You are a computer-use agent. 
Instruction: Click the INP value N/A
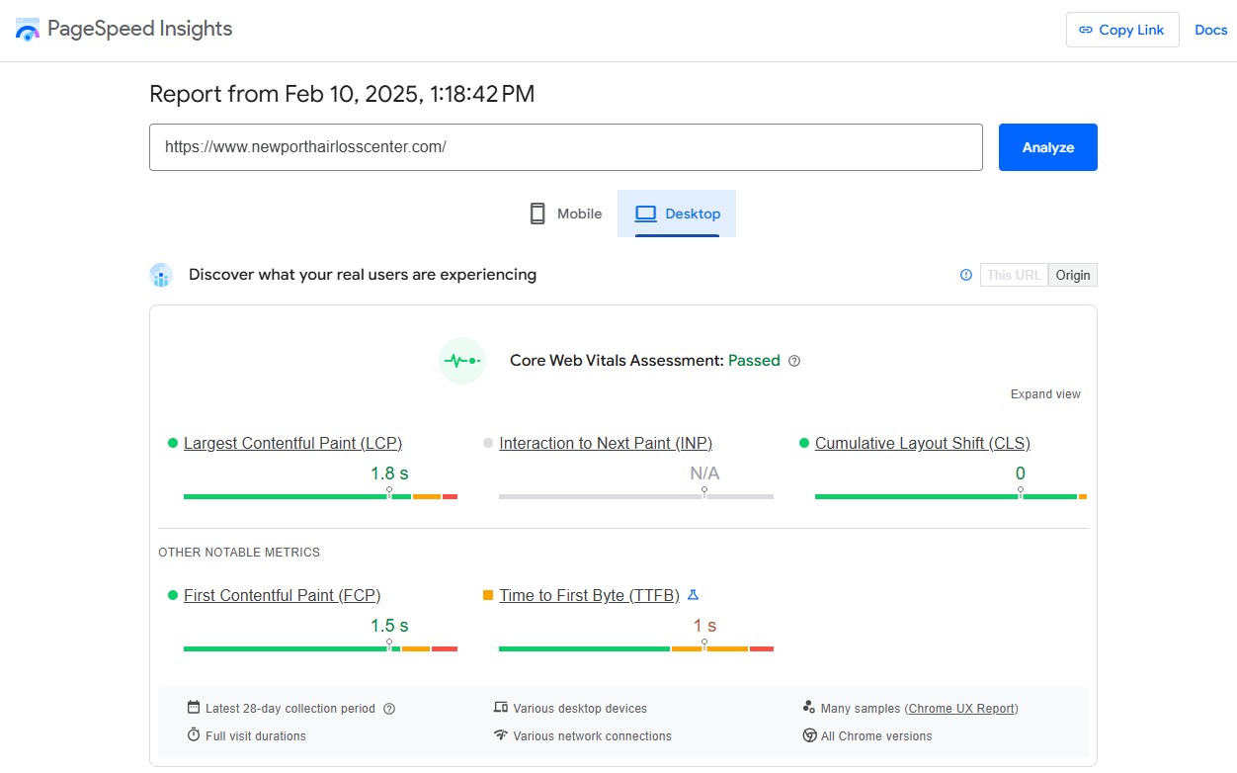(x=704, y=473)
